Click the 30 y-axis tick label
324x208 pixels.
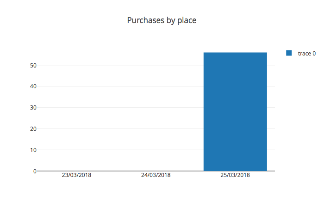pyautogui.click(x=33, y=108)
